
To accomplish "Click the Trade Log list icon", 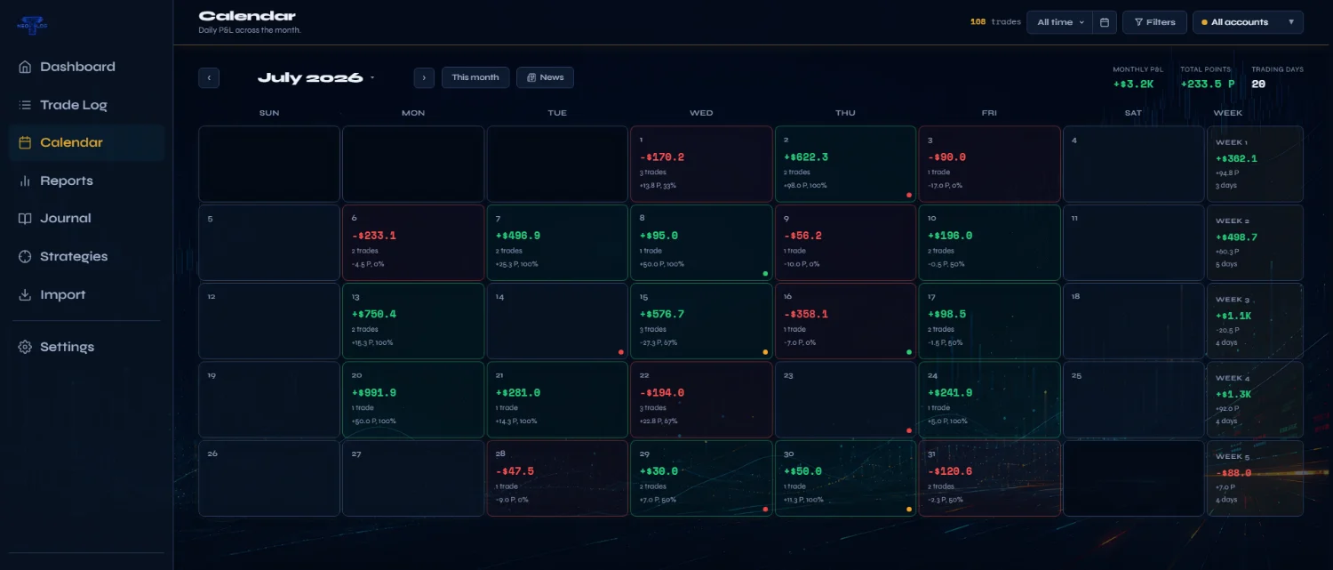I will click(25, 105).
